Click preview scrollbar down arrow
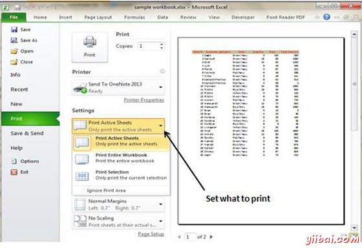Viewport: 362px width, 248px height. tap(354, 228)
